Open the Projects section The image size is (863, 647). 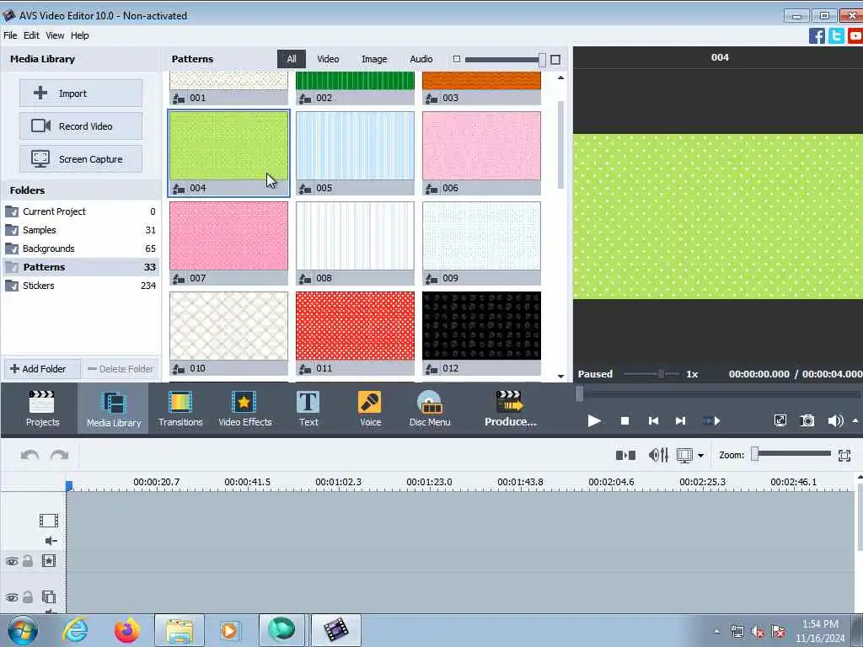(x=42, y=409)
